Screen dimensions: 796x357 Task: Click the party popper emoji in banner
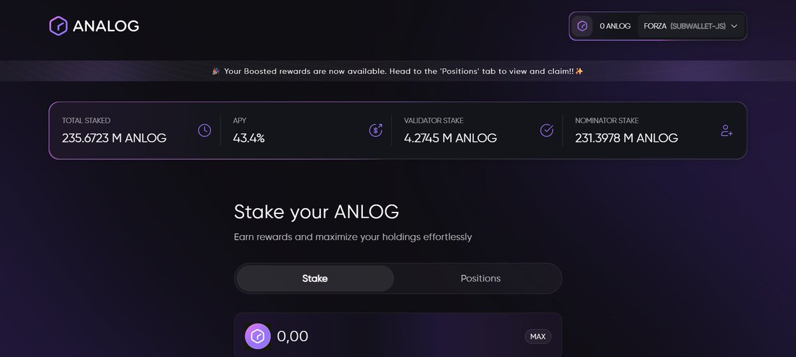point(216,71)
